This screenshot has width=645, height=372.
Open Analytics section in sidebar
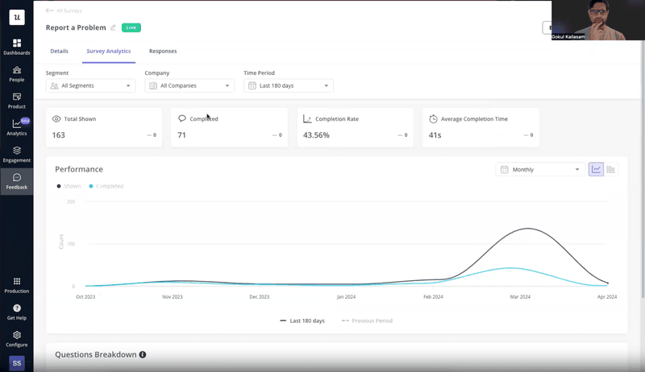(17, 127)
